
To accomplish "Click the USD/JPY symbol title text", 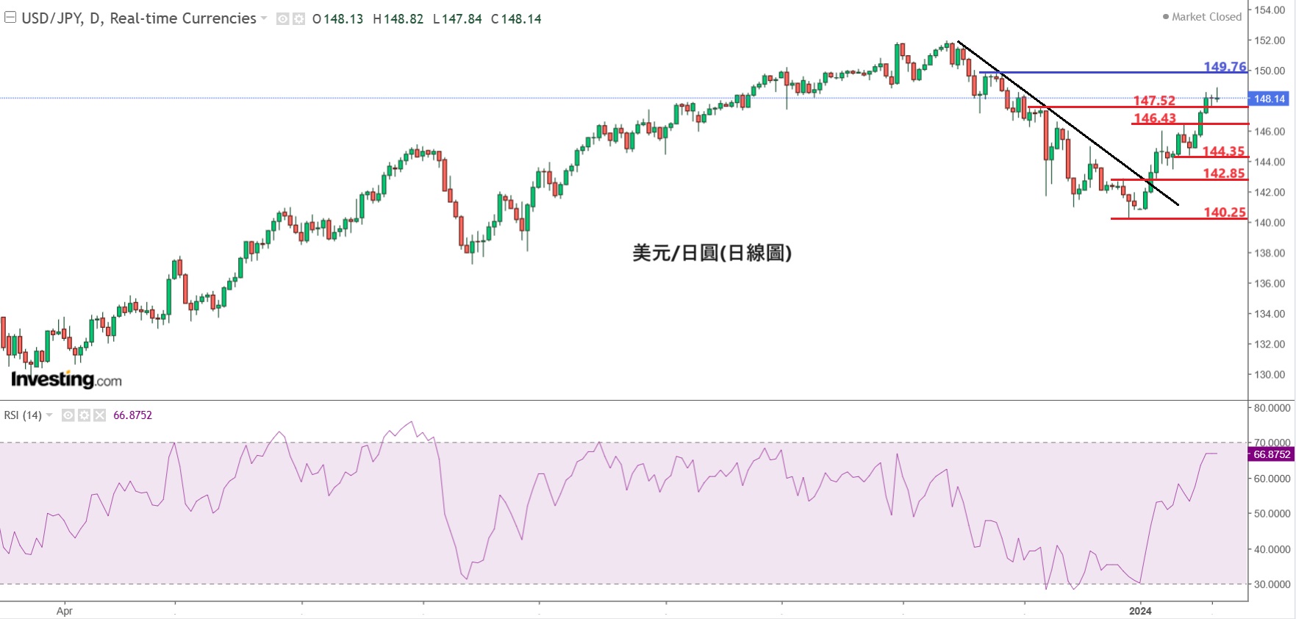I will pos(138,18).
